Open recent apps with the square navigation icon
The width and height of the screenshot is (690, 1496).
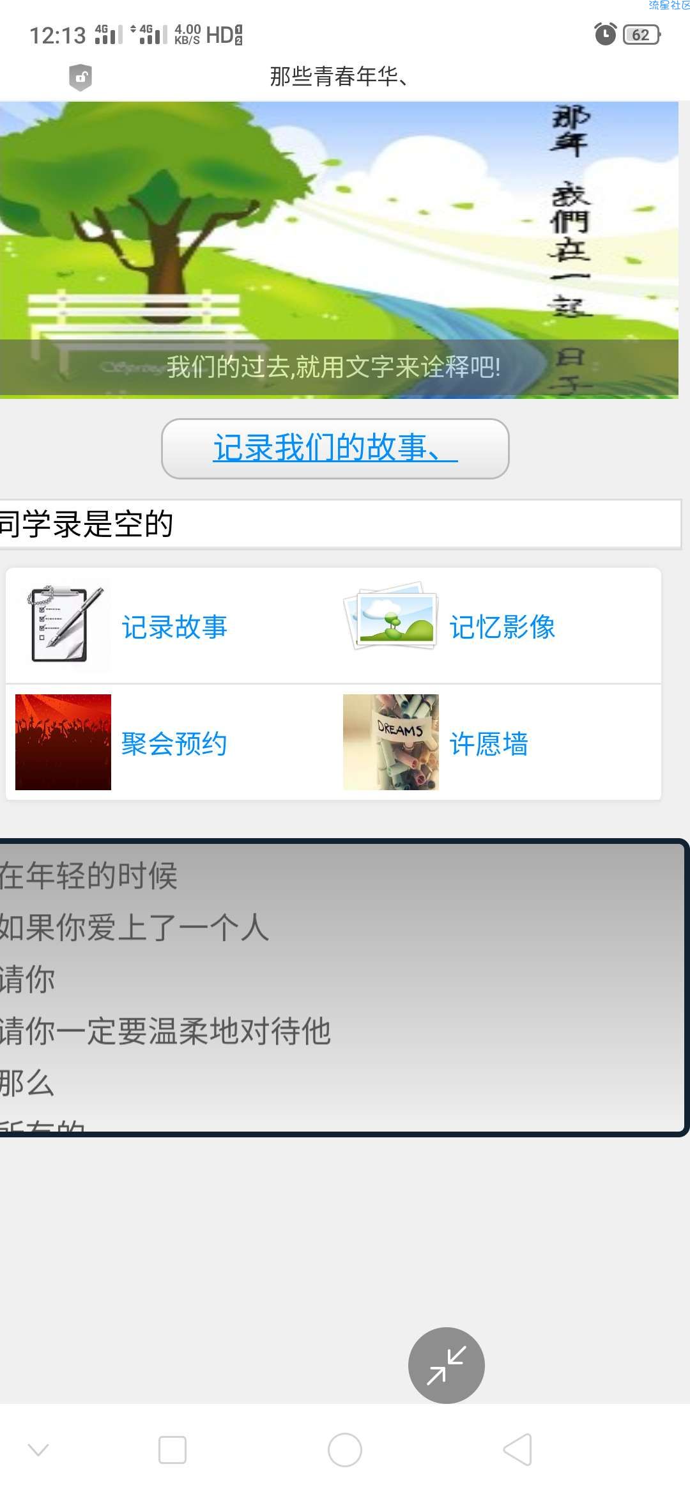[x=172, y=1450]
